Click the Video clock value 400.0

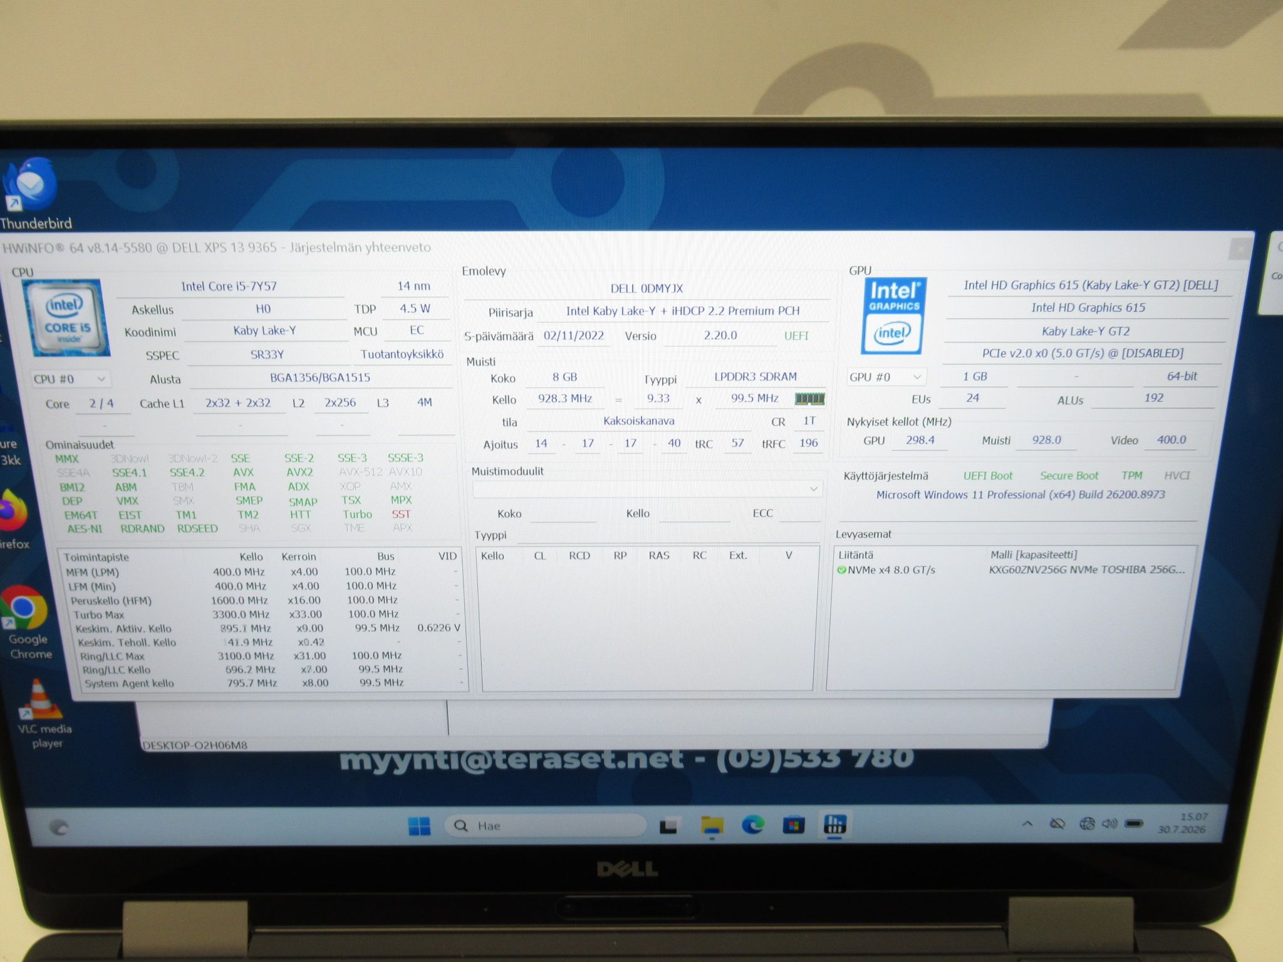click(x=1171, y=440)
